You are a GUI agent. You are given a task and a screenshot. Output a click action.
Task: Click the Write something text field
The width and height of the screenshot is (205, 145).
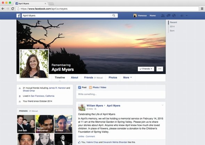pos(121,94)
